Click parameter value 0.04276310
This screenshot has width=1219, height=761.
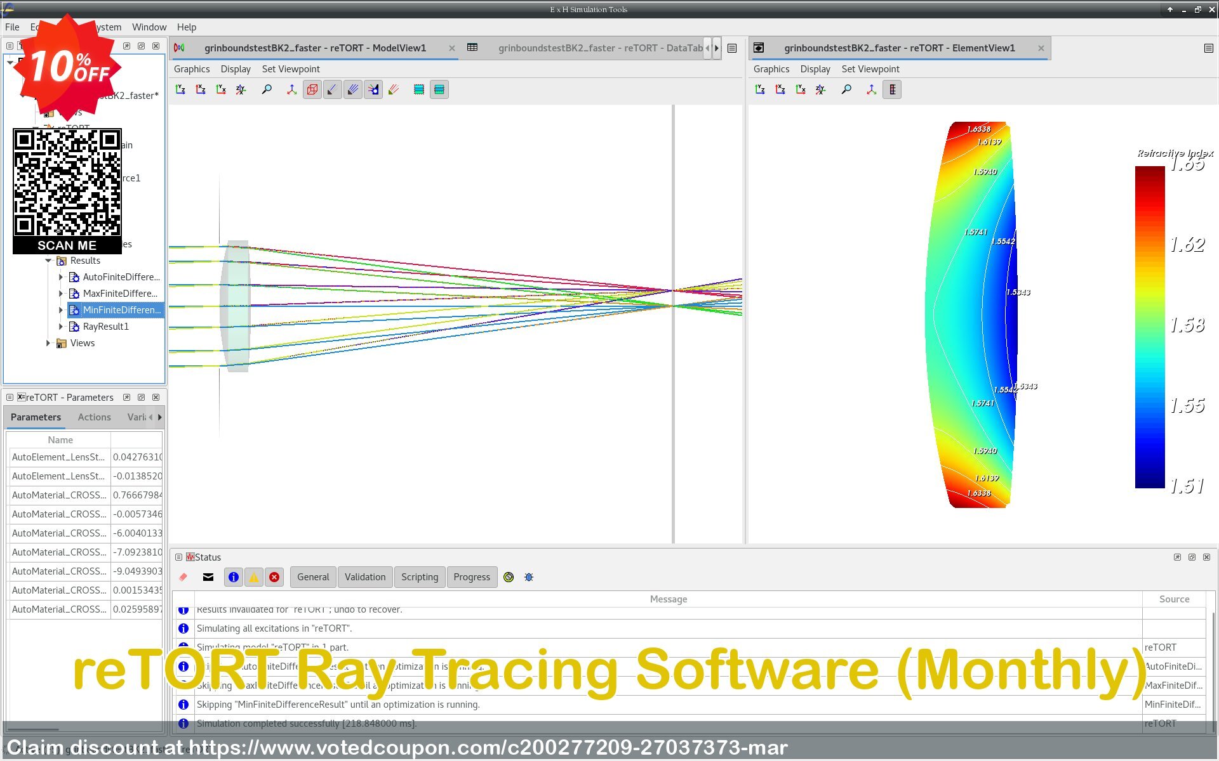(137, 457)
